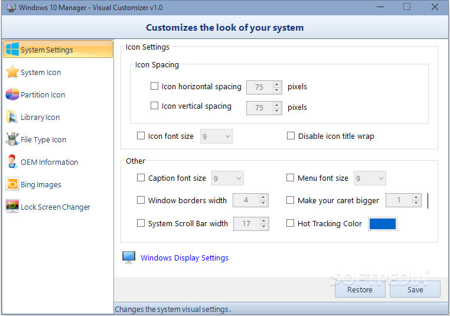The width and height of the screenshot is (450, 316).
Task: Enable Window borders width checkbox
Action: point(141,200)
